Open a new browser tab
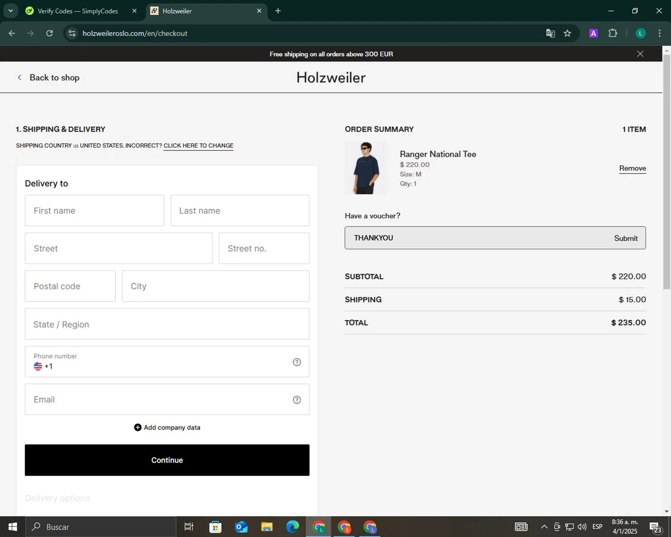 click(278, 11)
